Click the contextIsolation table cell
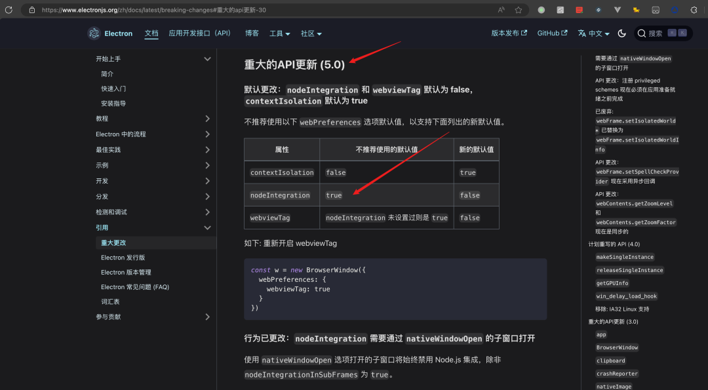 click(x=282, y=172)
